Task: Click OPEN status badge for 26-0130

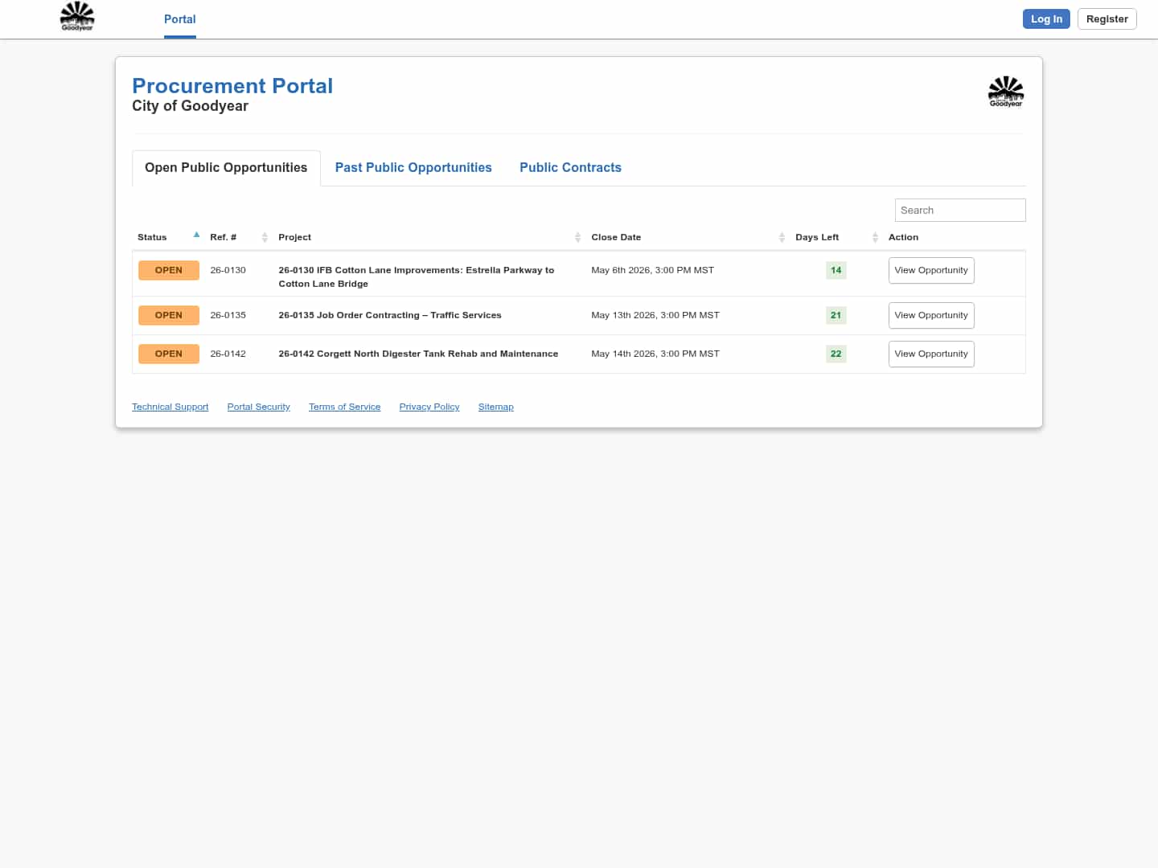Action: coord(169,271)
